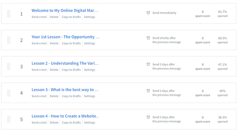Click the alarm clock icon beside Send immediately
The width and height of the screenshot is (238, 132).
point(148,13)
